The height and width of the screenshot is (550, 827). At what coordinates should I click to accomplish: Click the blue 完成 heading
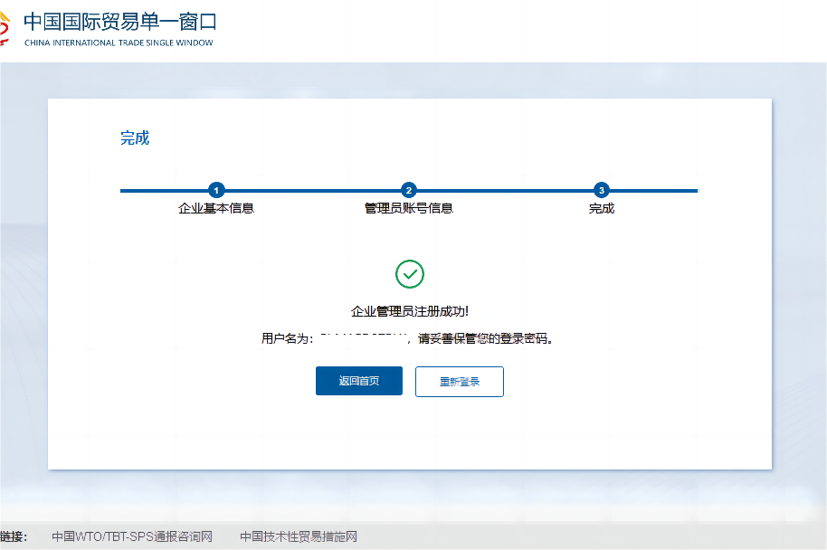tap(135, 138)
